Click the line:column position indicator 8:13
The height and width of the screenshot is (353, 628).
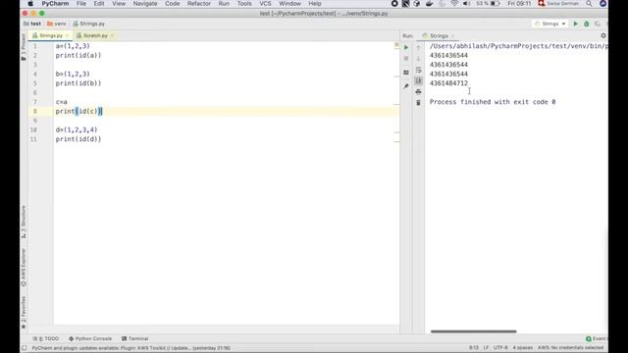474,348
